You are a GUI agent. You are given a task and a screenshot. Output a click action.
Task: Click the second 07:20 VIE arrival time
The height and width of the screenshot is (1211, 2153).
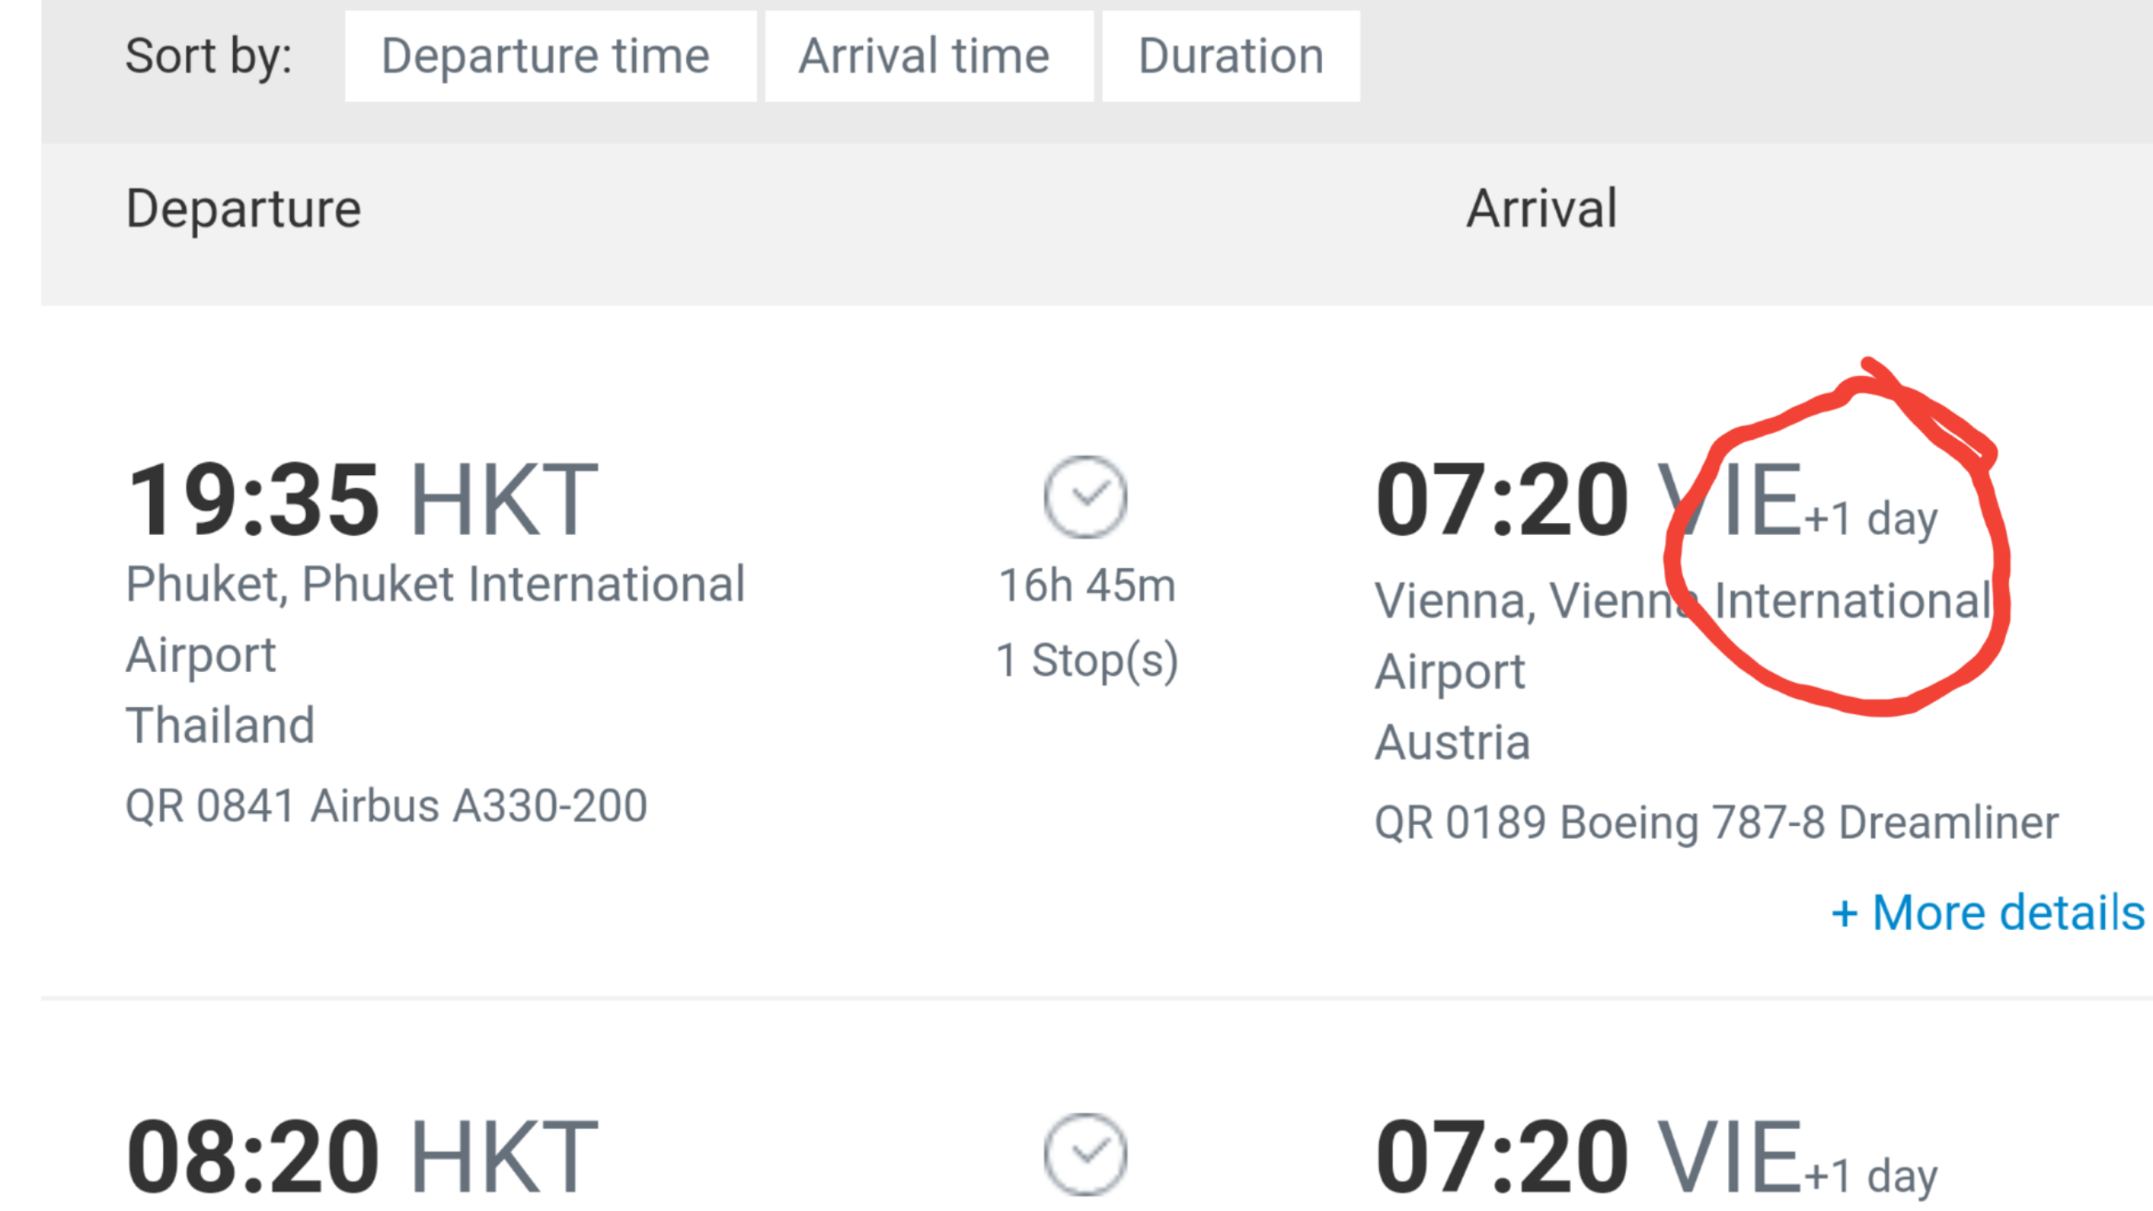point(1589,1156)
